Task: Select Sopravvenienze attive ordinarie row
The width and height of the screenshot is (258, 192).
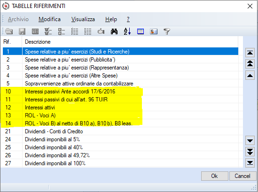Action: click(x=120, y=84)
